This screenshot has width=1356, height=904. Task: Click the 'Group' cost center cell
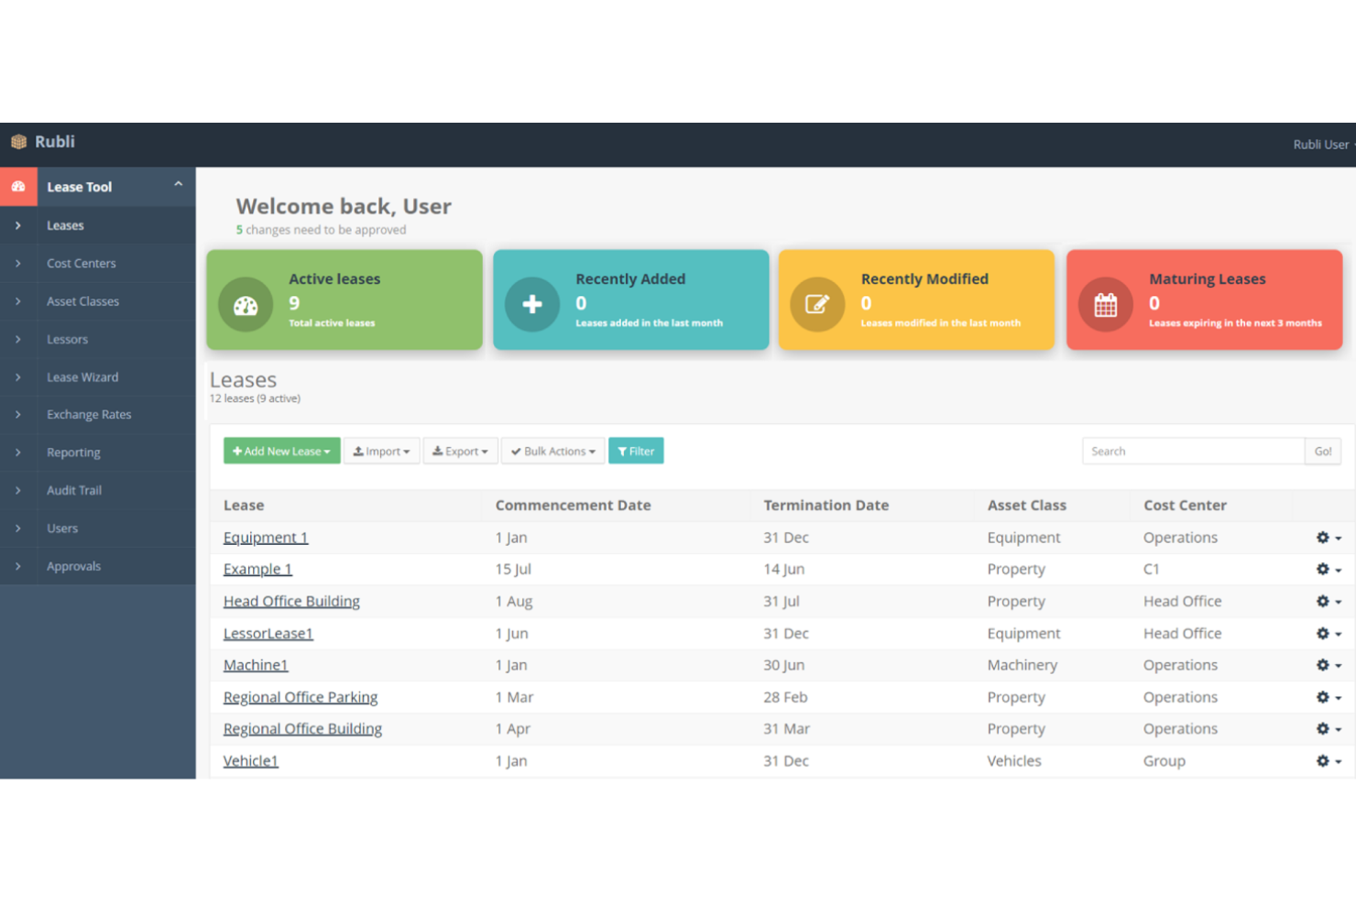tap(1164, 760)
